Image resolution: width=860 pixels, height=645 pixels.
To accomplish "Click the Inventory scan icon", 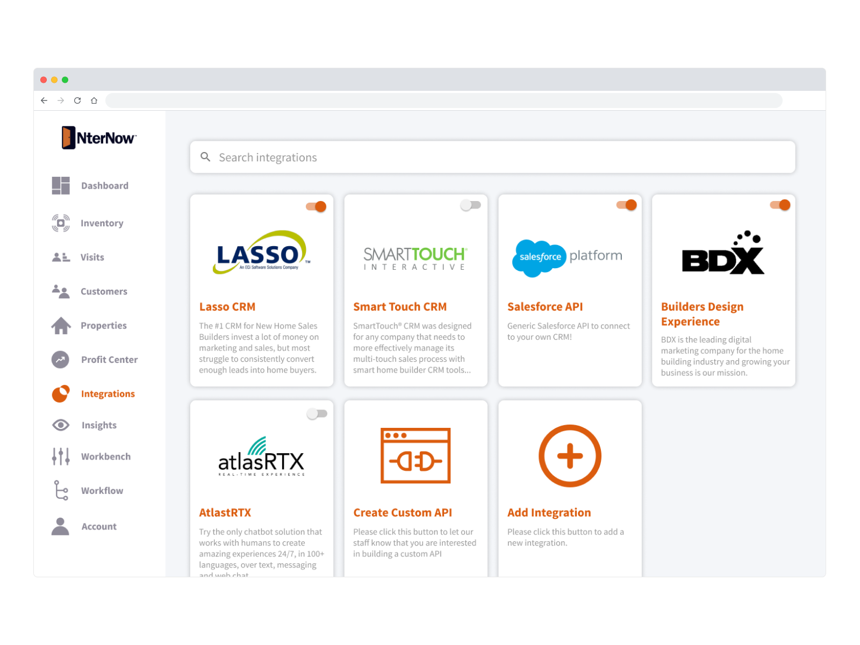I will (x=61, y=223).
